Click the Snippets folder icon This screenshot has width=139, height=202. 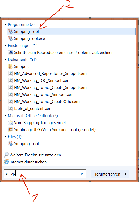click(10, 66)
